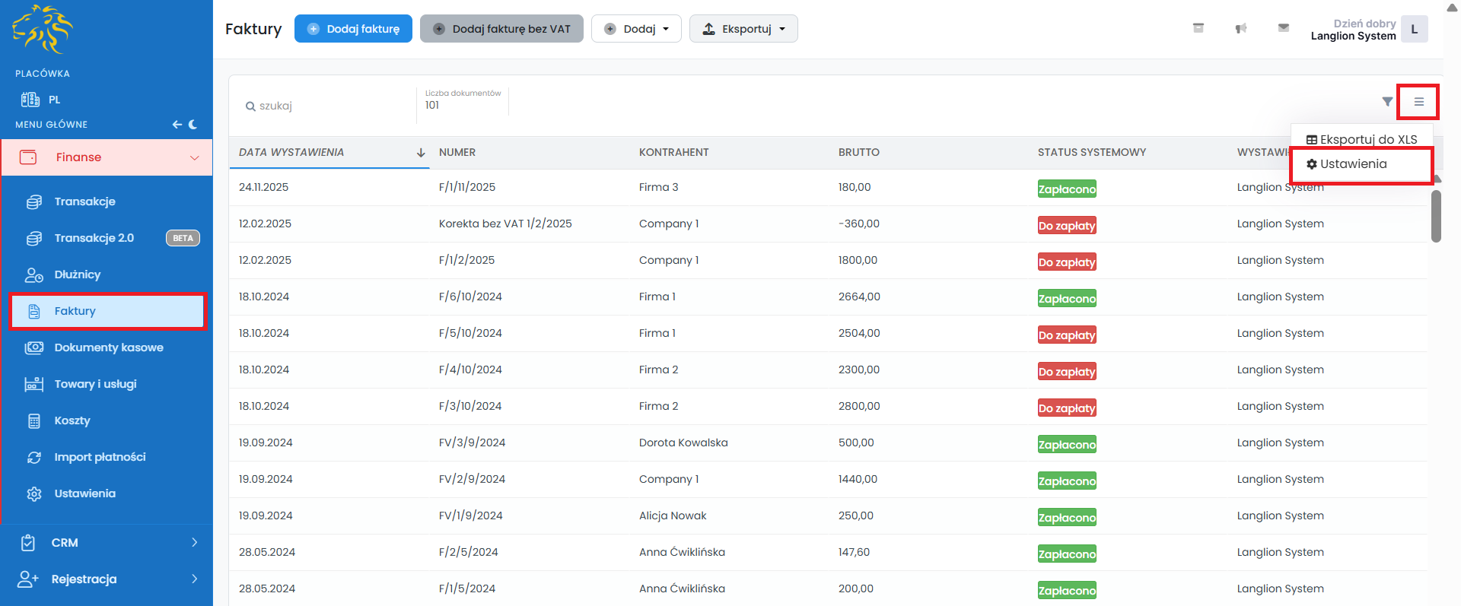Toggle dark mode moon icon
Screen dimensions: 1461x606
(193, 124)
